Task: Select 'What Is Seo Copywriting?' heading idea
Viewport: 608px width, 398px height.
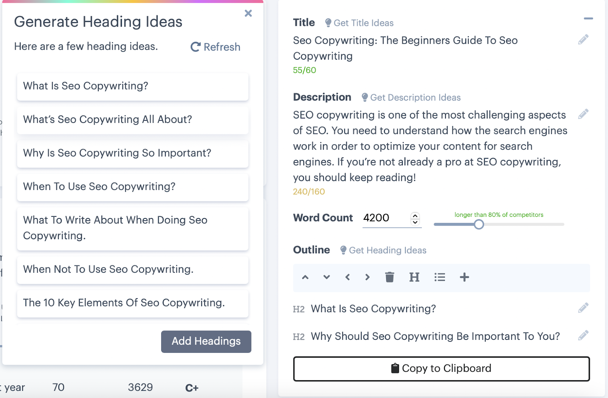Action: tap(133, 86)
